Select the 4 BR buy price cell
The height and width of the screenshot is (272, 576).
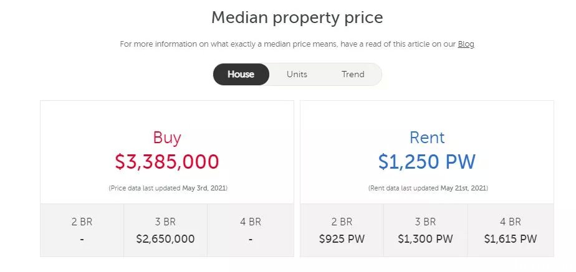point(251,230)
